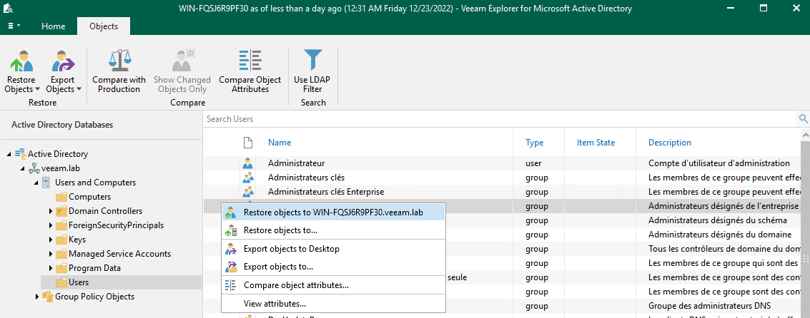The image size is (810, 318).
Task: Collapse the Active Directory tree node
Action: [x=9, y=154]
